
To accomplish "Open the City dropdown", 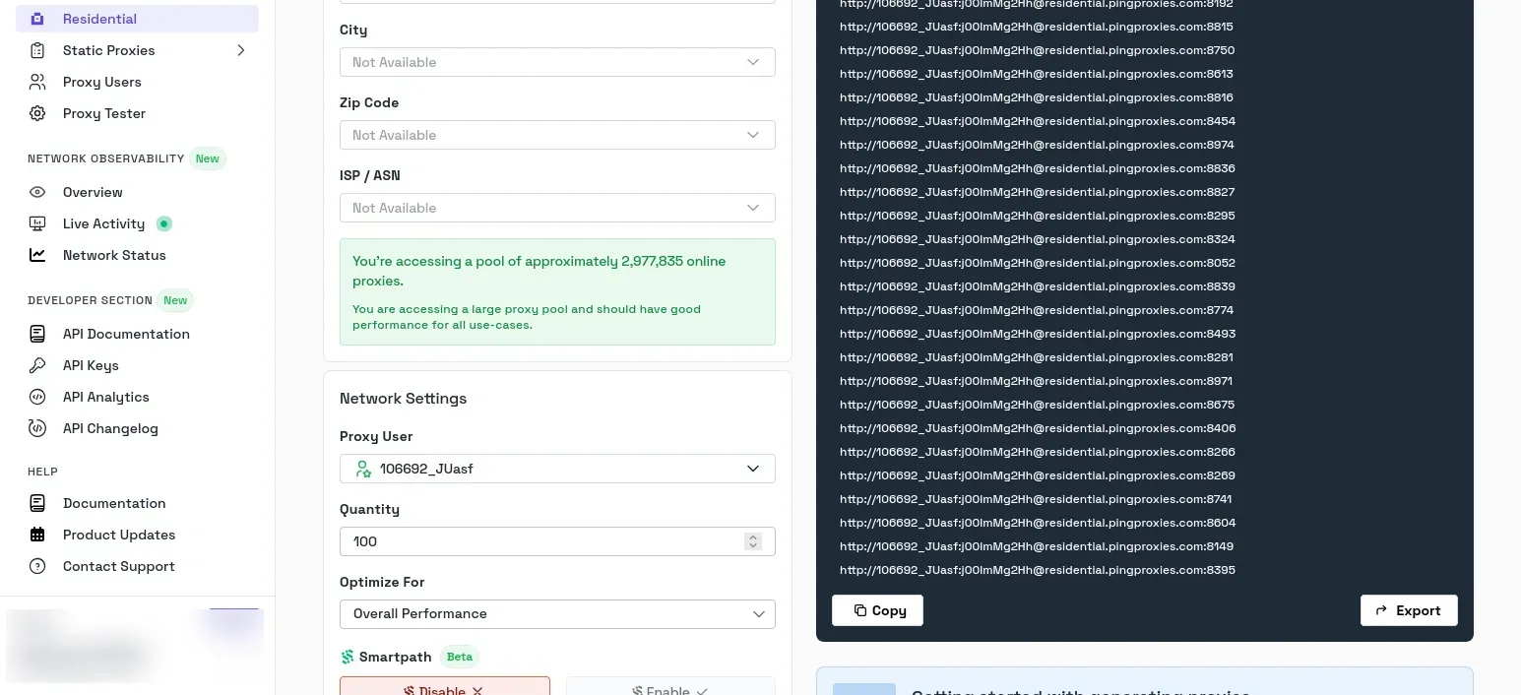I will [557, 62].
